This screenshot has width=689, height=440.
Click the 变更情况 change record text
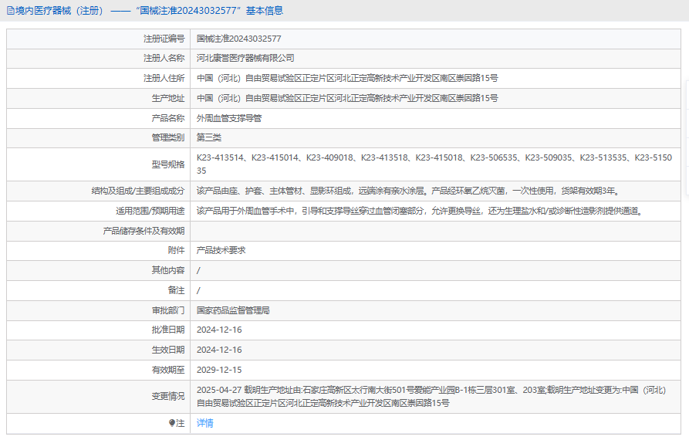[431, 397]
